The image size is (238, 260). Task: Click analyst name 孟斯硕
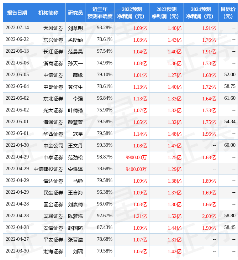click(75, 40)
